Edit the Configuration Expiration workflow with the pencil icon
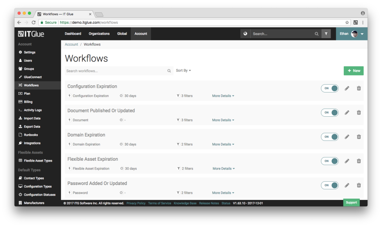 pos(347,88)
